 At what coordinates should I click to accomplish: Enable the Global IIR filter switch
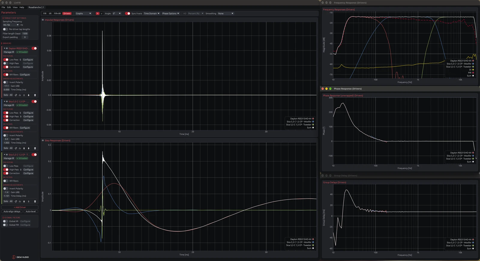pos(5,221)
